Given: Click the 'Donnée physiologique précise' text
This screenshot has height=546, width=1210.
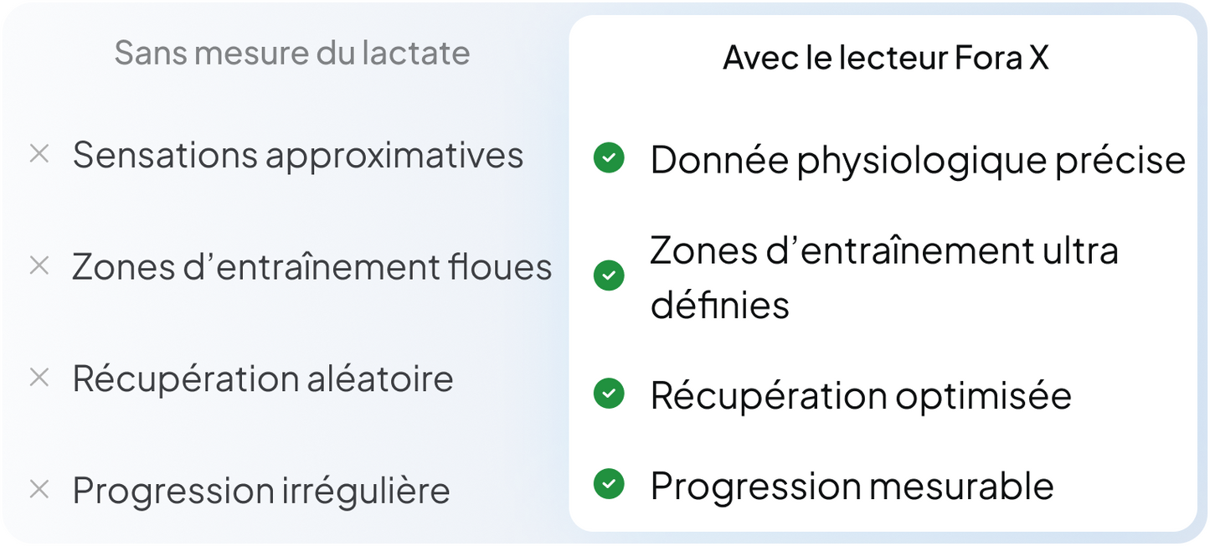Looking at the screenshot, I should [918, 160].
